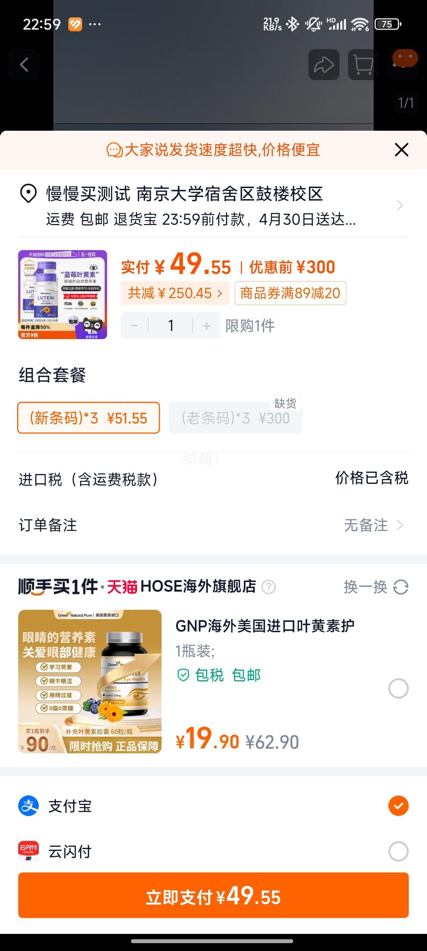Image resolution: width=427 pixels, height=951 pixels.
Task: Open 订单备注 无备注 option
Action: pyautogui.click(x=373, y=525)
